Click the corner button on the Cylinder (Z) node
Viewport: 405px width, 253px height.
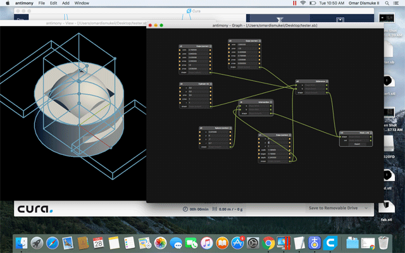point(211,84)
